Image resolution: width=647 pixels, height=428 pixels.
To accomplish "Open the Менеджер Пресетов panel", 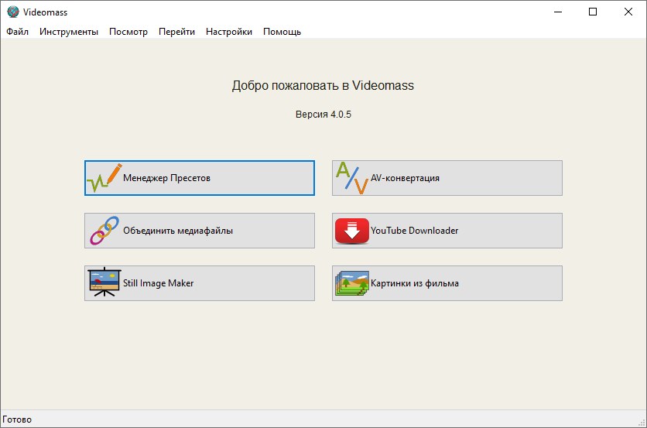I will pos(200,178).
